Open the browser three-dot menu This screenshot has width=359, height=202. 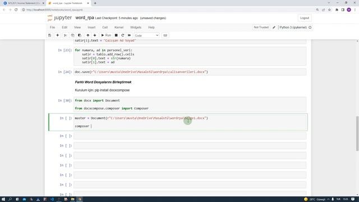point(355,10)
